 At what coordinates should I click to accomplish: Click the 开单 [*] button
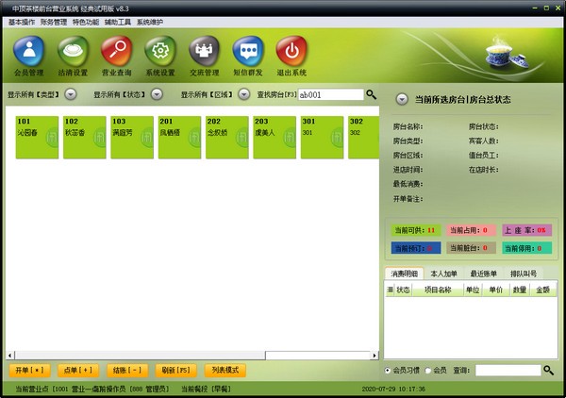[30, 370]
